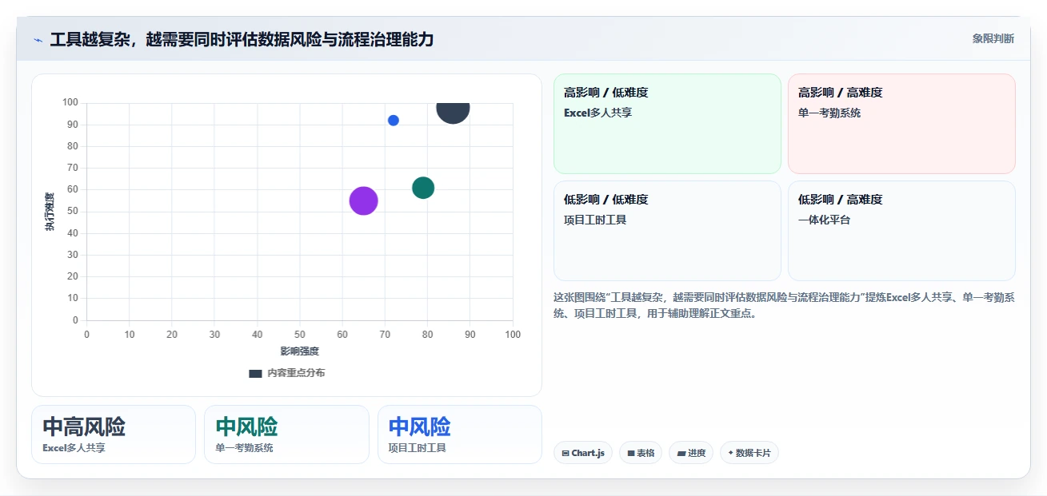Viewport: 1047px width, 496px height.
Task: Click the purple bubble on the chart
Action: (x=364, y=200)
